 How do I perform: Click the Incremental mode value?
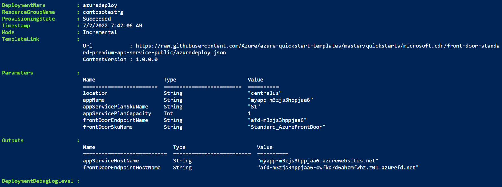pos(100,32)
